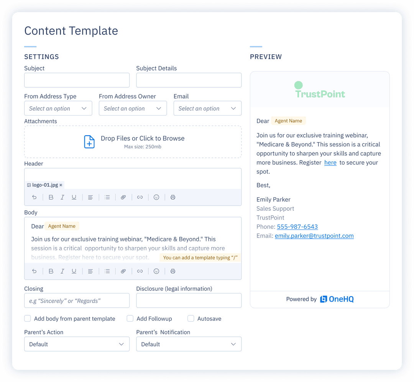Open Parent's Action dropdown
Image resolution: width=414 pixels, height=382 pixels.
coord(77,344)
